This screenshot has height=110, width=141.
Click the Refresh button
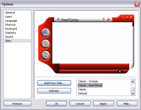pyautogui.click(x=54, y=91)
